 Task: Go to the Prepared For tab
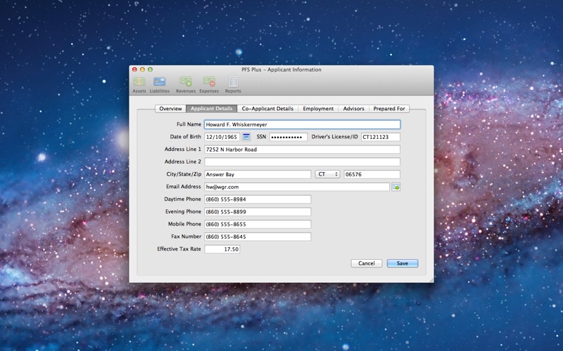pos(389,109)
